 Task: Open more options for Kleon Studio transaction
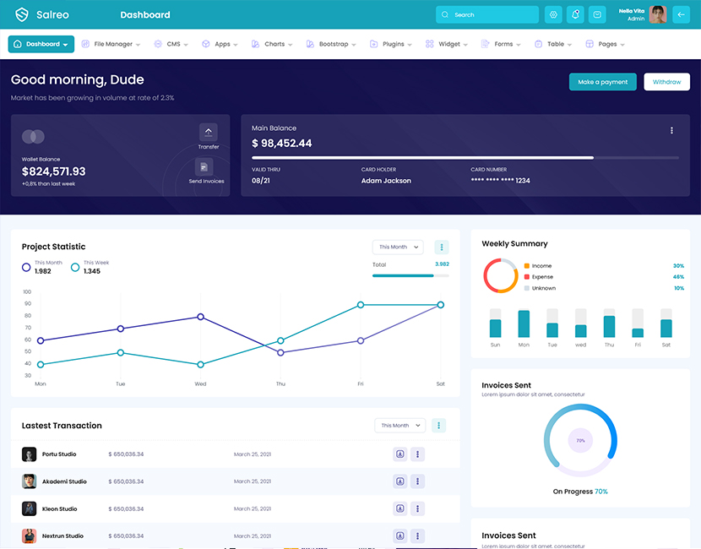coord(417,508)
